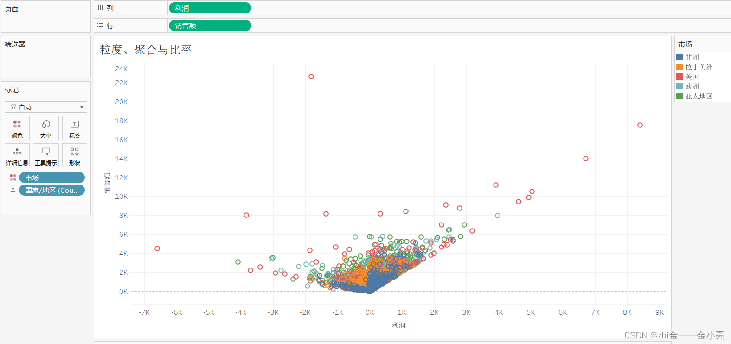Click the 美国 red color swatch in legend

pyautogui.click(x=680, y=76)
